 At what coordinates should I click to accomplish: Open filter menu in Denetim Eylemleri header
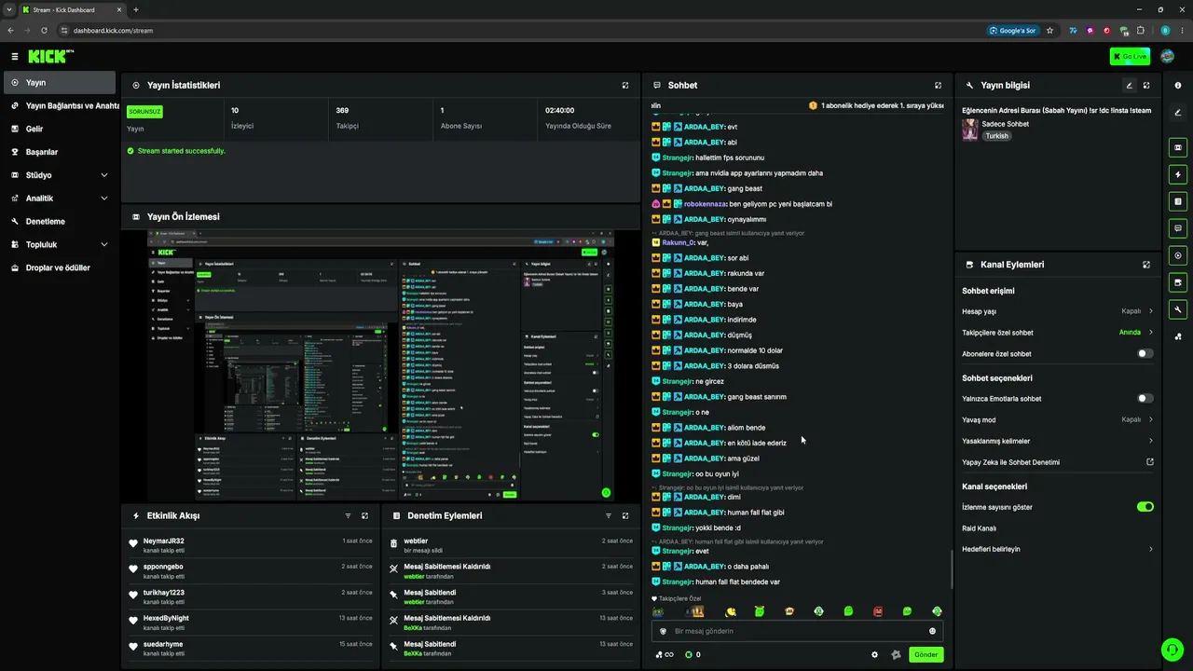[x=609, y=515]
